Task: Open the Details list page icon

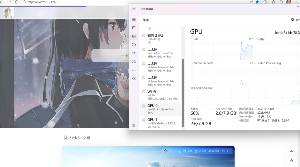Action: (x=134, y=70)
